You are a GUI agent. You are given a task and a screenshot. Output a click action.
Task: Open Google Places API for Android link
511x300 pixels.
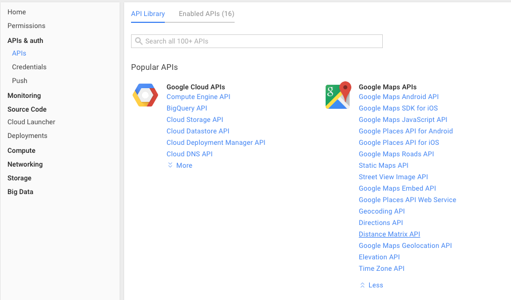click(x=406, y=131)
